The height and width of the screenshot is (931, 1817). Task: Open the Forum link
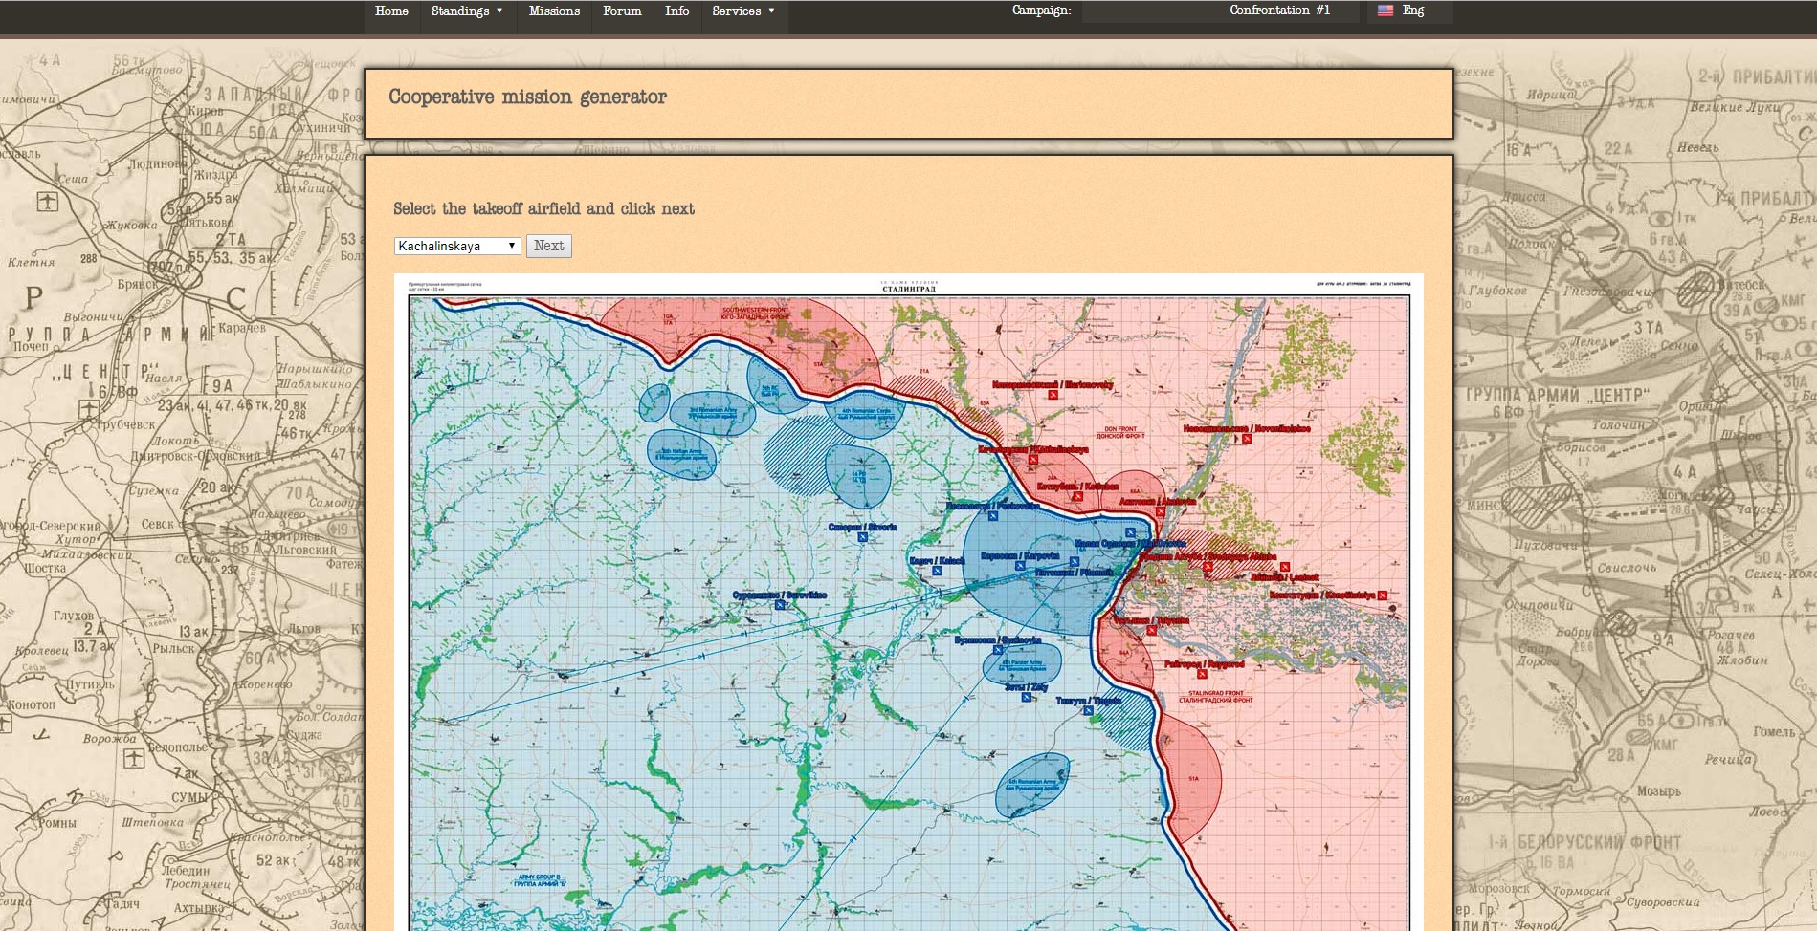[x=622, y=11]
